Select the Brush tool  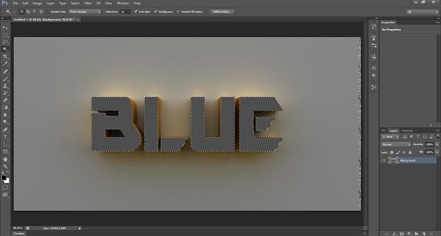tap(5, 79)
